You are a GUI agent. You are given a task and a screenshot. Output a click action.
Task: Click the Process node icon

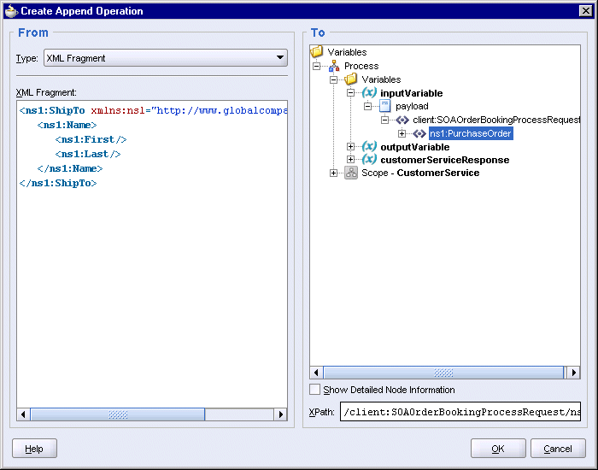click(334, 66)
